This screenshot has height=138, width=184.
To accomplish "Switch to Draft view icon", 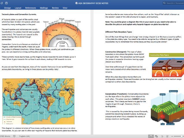I will [167, 136].
